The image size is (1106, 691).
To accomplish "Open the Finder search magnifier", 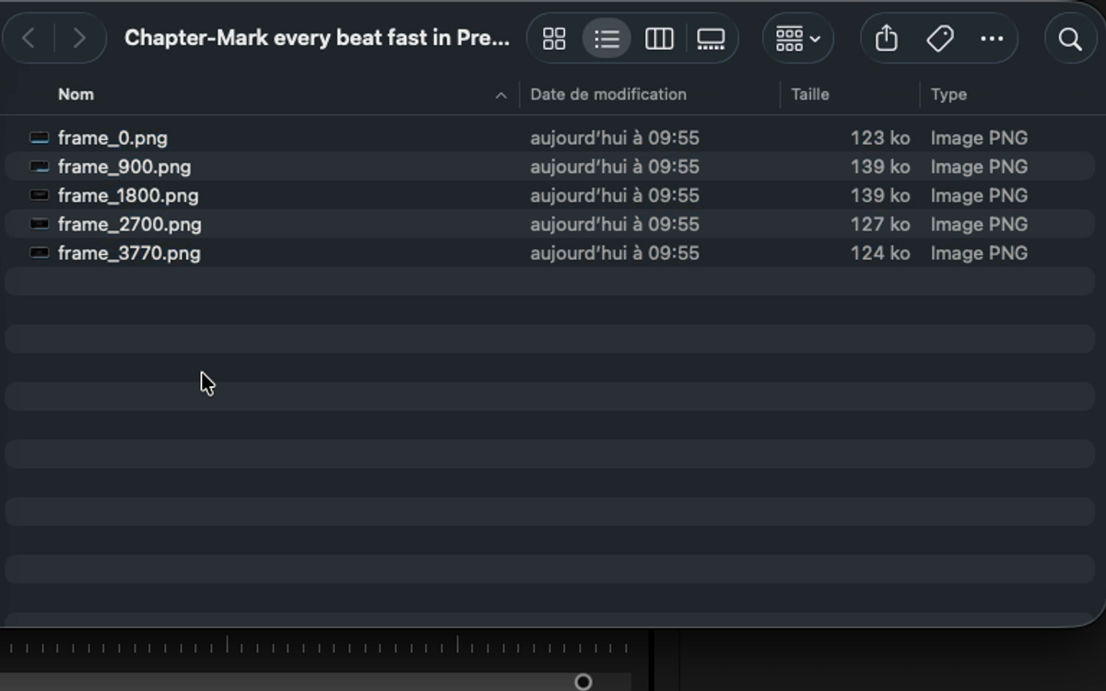I will [1070, 39].
